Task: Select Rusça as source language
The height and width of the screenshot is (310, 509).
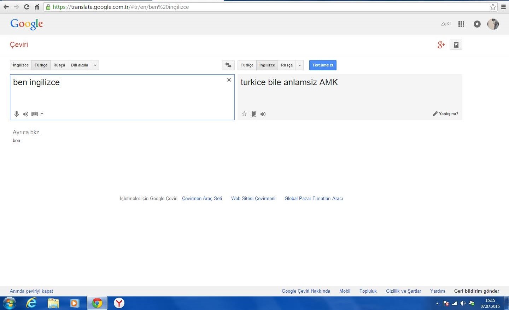Action: coord(59,65)
